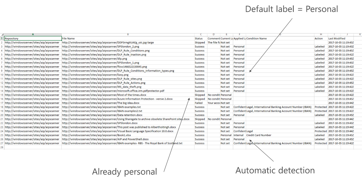Image resolution: width=362 pixels, height=181 pixels.
Task: Click the select-all corner of the sheet
Action: pos(2,35)
